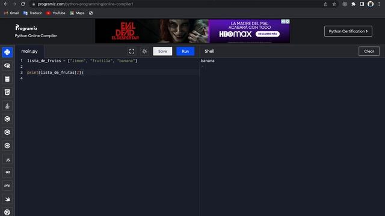Place cursor in the print(lista_de_frutas[2]) line

pyautogui.click(x=55, y=73)
